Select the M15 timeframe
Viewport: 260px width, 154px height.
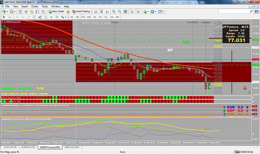83,17
